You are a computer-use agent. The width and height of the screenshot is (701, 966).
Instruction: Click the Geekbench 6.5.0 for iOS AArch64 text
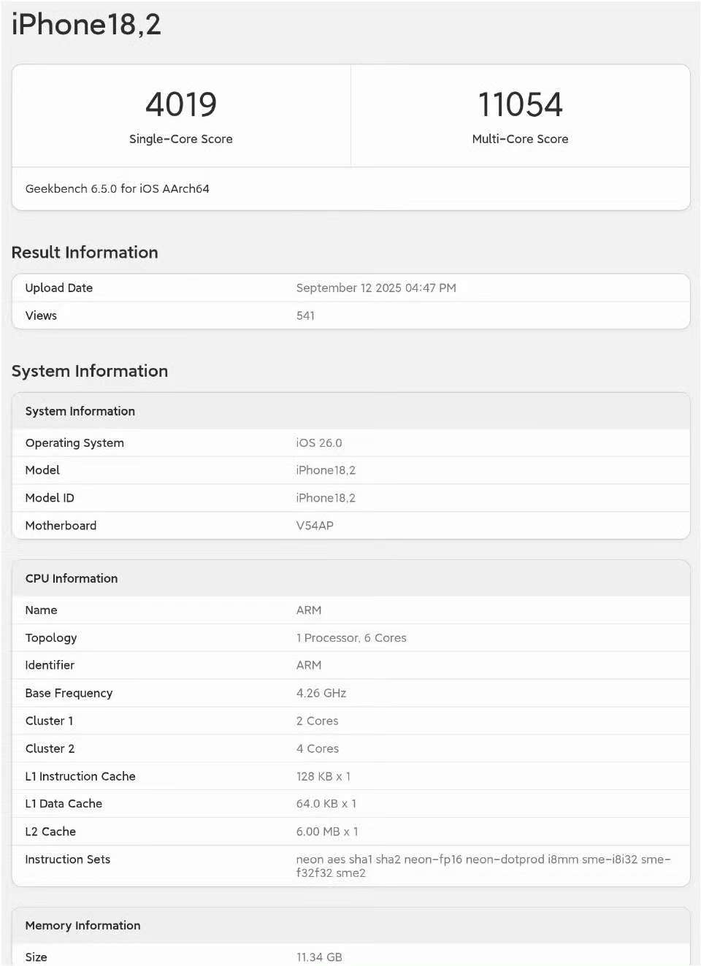[x=118, y=188]
